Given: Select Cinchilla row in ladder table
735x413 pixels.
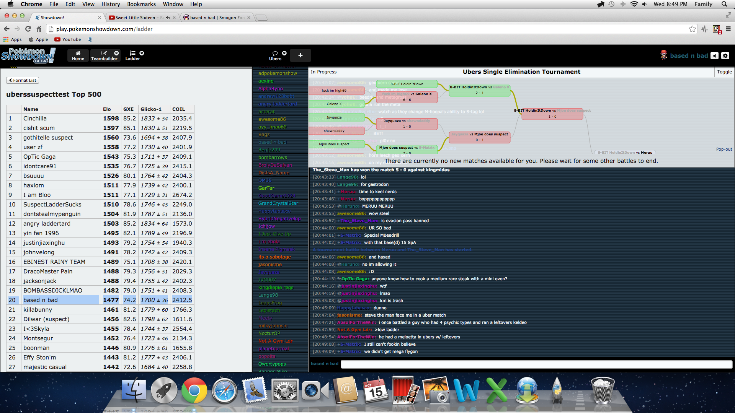Looking at the screenshot, I should click(x=100, y=119).
